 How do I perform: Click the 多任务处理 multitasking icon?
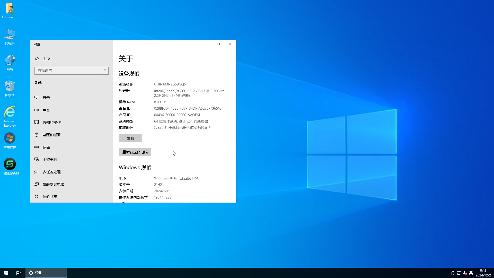coord(37,172)
